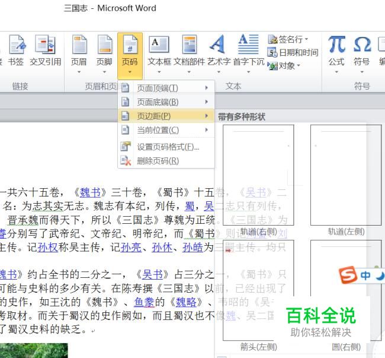Open dropdown arrow under 首字下沉

tap(249, 72)
